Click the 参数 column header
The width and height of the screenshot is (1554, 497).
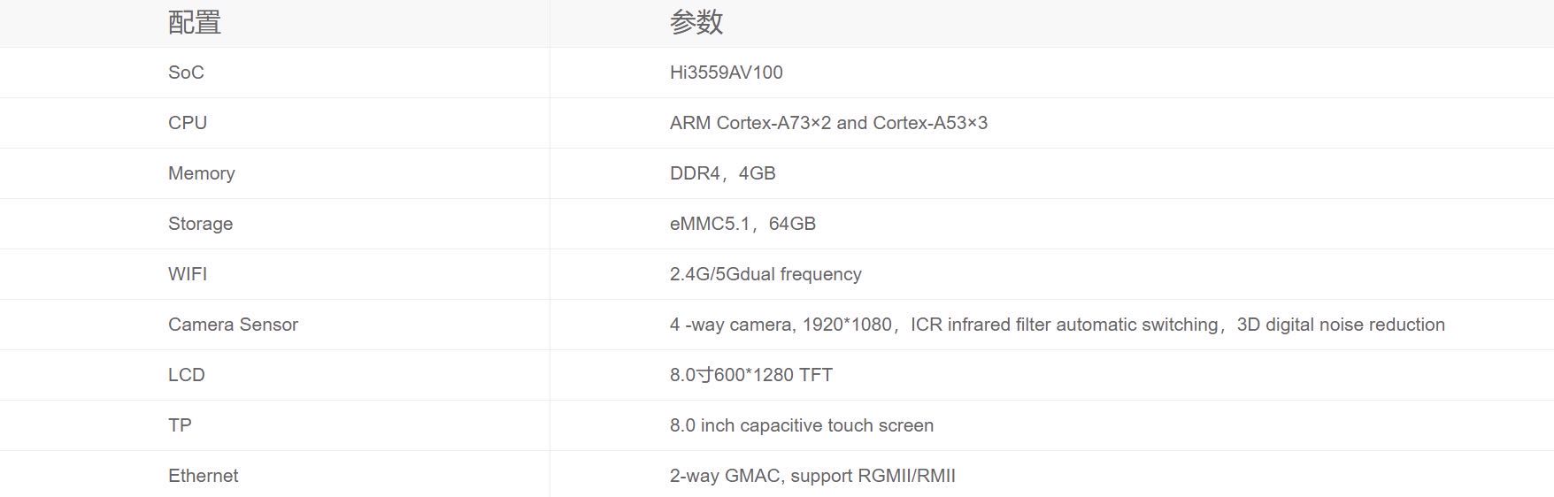point(696,22)
